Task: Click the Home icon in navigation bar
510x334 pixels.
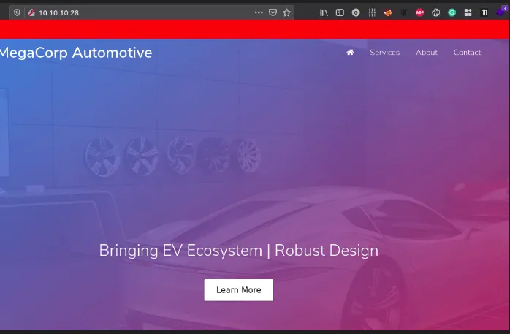Action: click(x=350, y=53)
